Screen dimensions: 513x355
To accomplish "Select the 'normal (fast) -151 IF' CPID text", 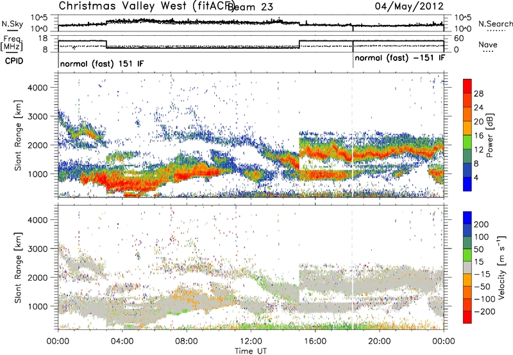I will point(399,58).
